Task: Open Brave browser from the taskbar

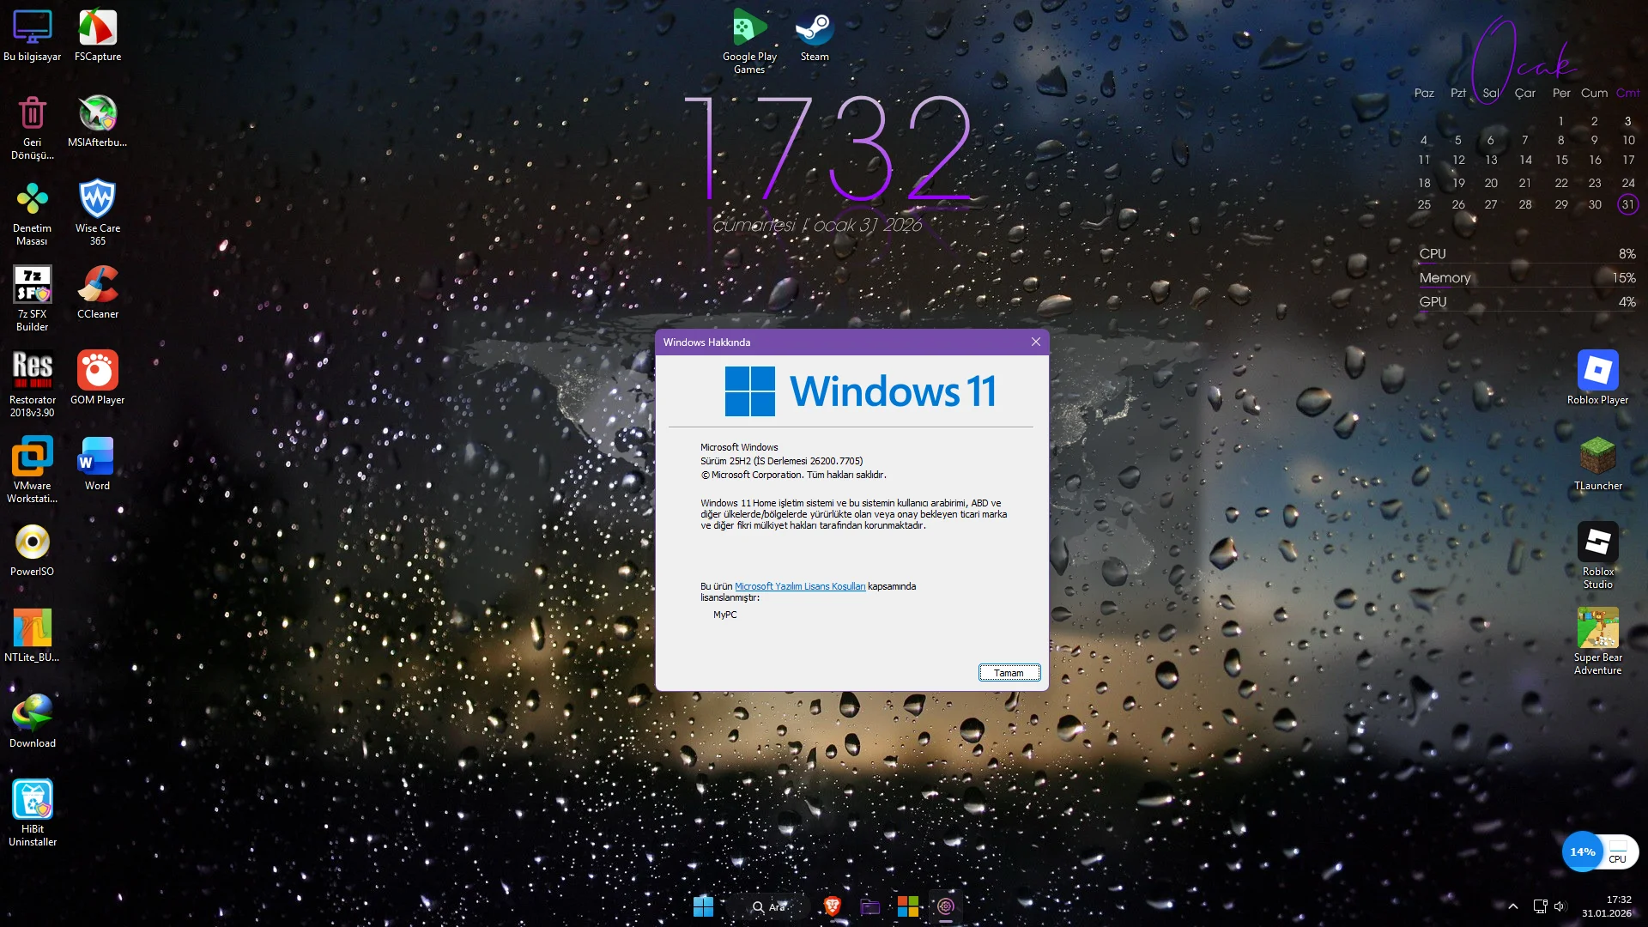Action: [x=831, y=906]
